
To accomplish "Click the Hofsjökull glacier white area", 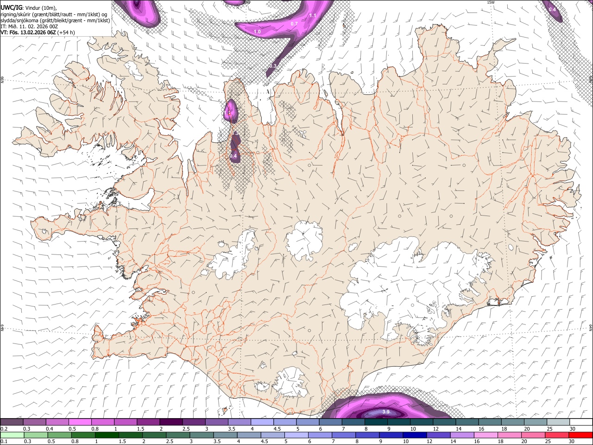I will click(x=304, y=241).
